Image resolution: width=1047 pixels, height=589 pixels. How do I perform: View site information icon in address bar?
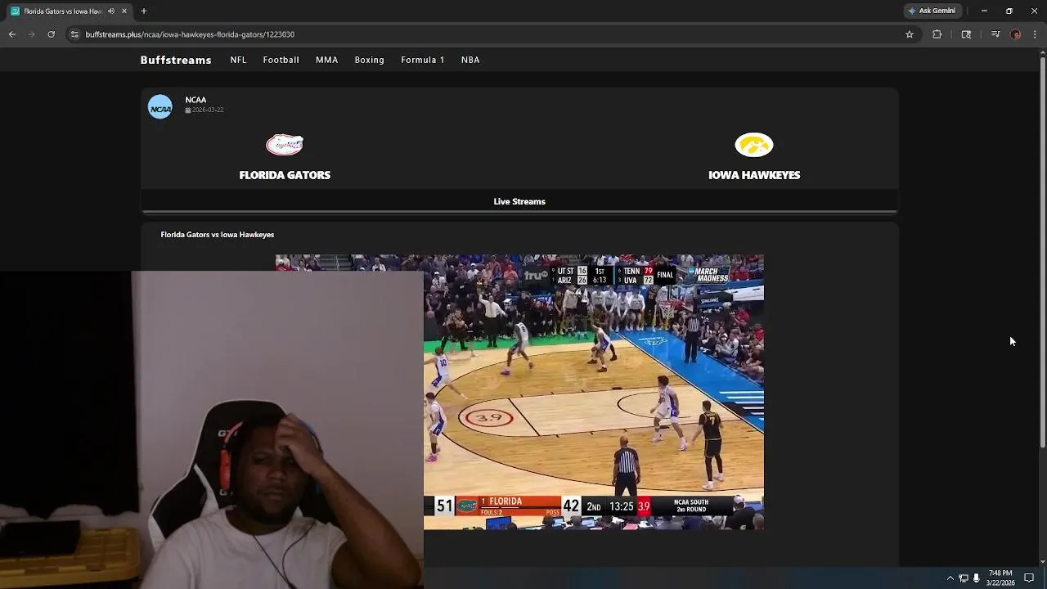[x=74, y=34]
